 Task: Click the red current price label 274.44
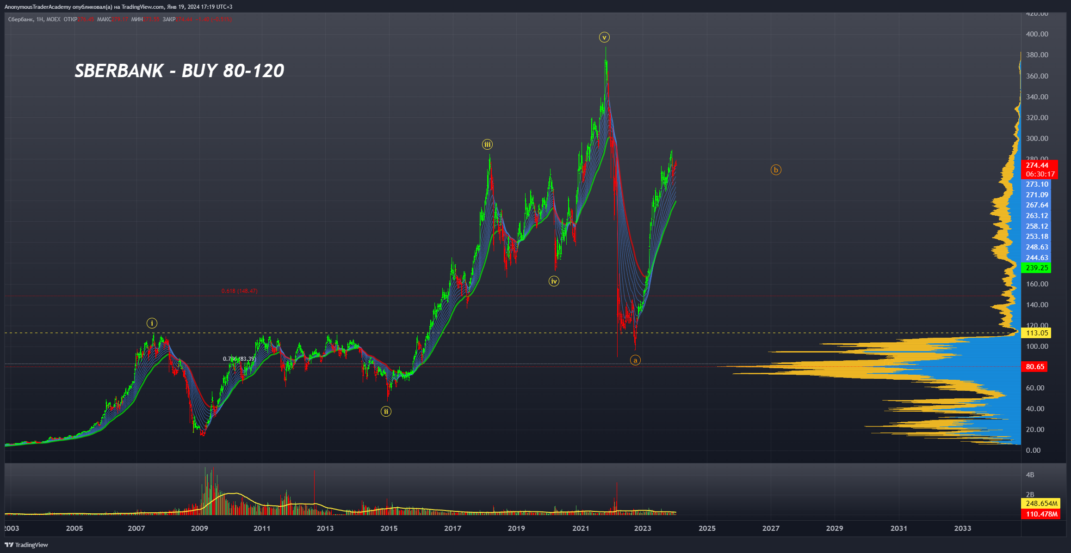(x=1037, y=165)
